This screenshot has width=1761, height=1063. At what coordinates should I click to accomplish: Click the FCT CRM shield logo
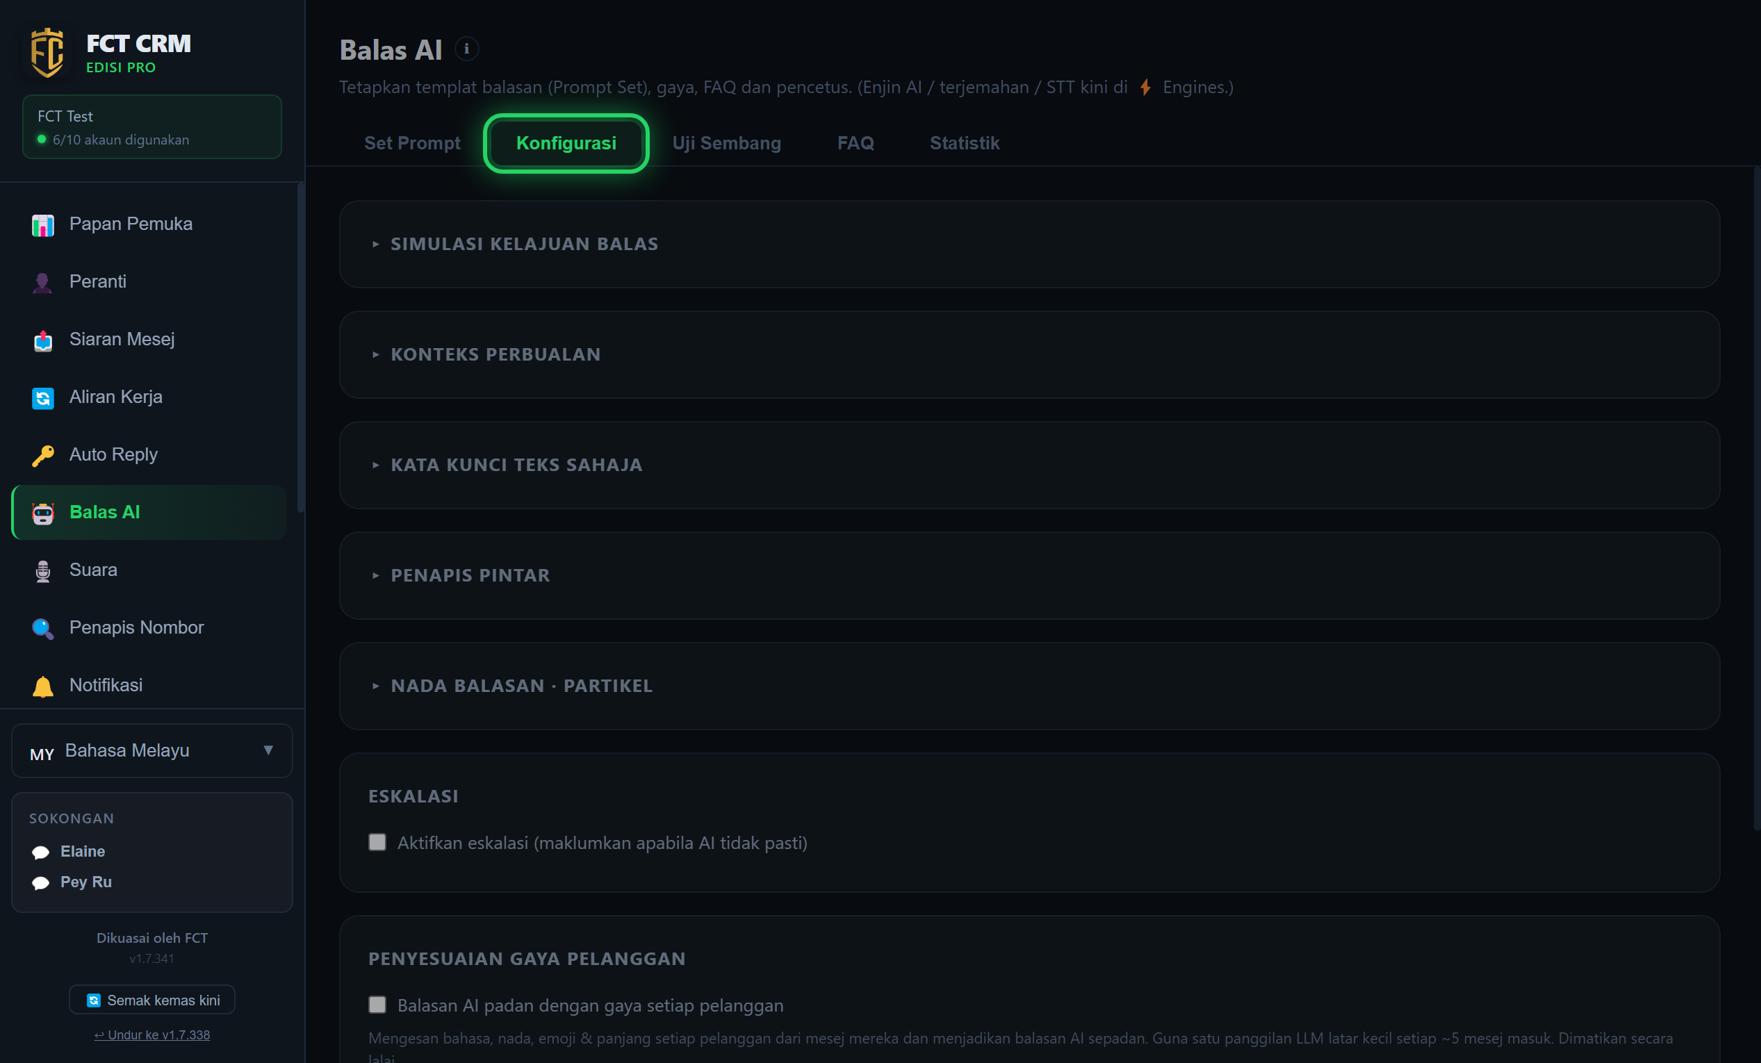click(47, 53)
